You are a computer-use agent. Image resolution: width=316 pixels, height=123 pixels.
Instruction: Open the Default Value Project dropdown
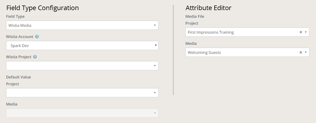click(x=82, y=93)
